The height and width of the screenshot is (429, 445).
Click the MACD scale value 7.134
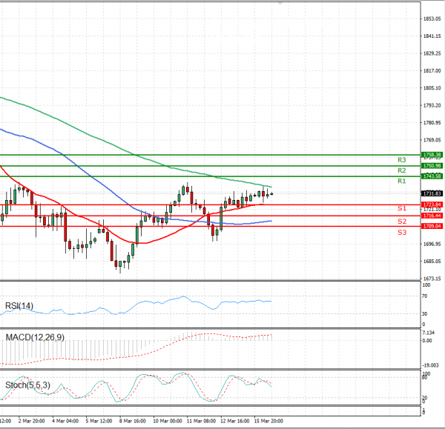pyautogui.click(x=428, y=333)
